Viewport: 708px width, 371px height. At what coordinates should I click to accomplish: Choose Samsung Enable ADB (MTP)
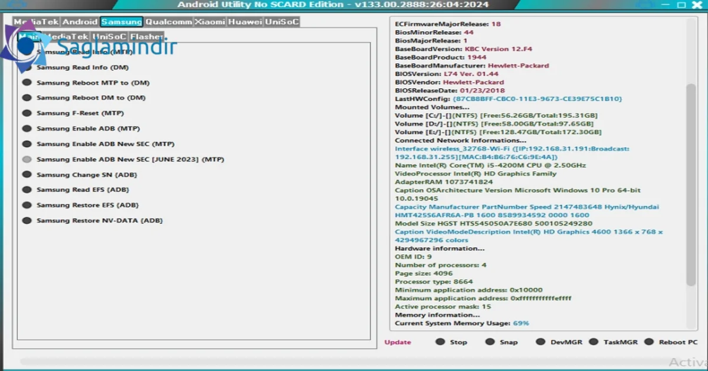pyautogui.click(x=81, y=128)
